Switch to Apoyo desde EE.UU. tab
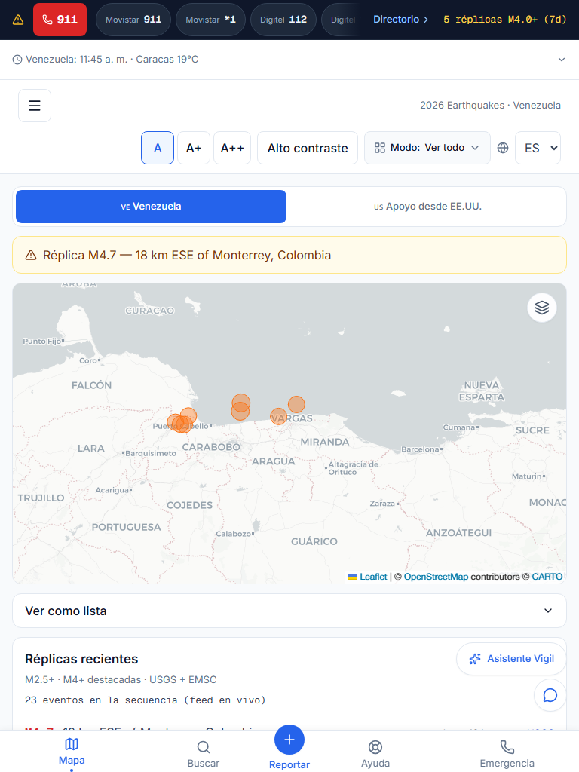This screenshot has height=772, width=579. point(427,207)
